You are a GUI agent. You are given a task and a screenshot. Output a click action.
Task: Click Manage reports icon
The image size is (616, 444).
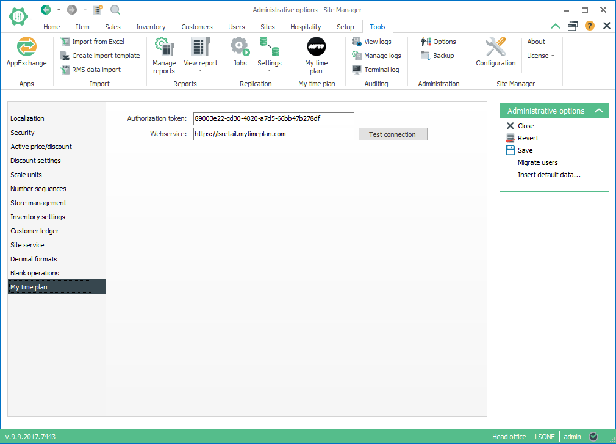click(x=163, y=47)
